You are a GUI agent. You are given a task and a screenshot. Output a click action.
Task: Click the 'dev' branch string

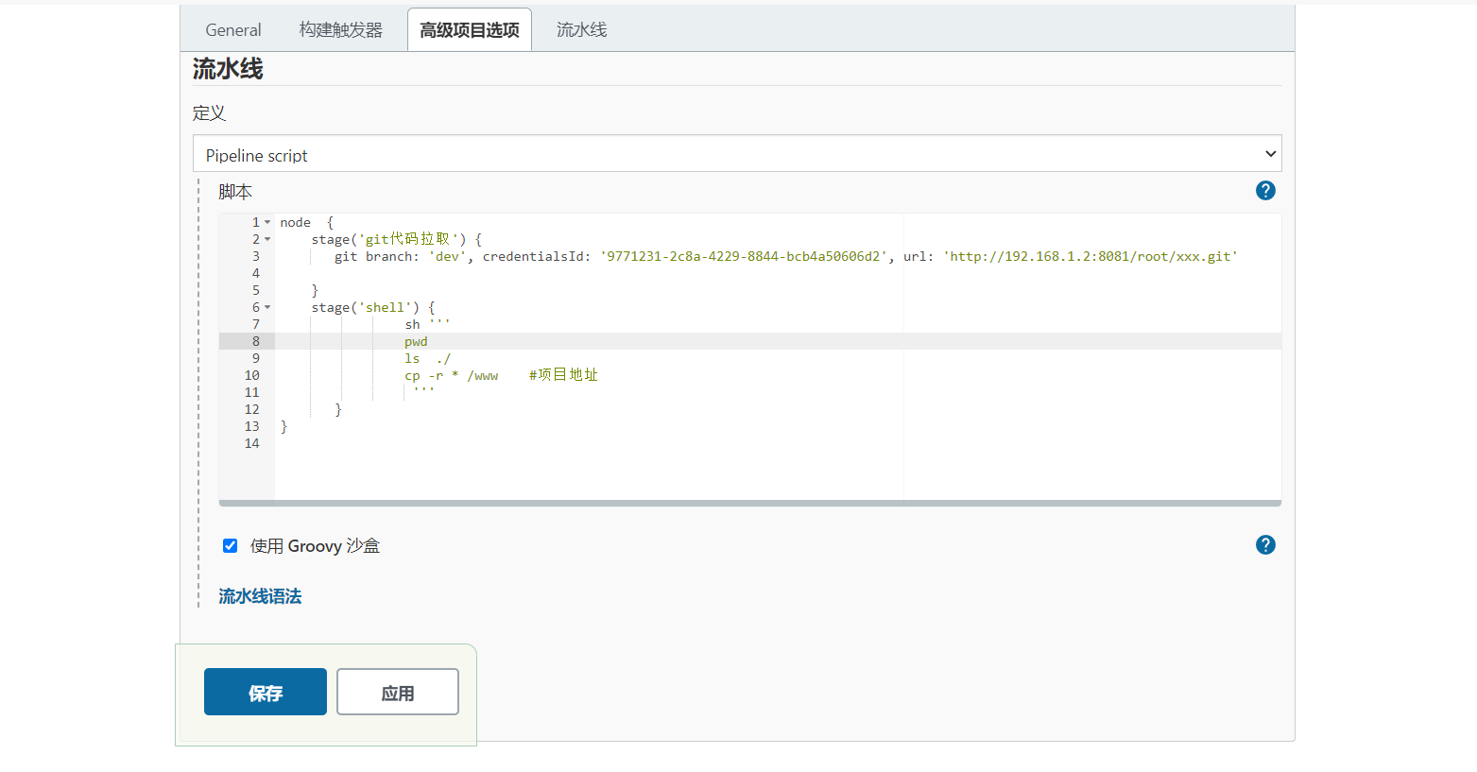tap(447, 256)
